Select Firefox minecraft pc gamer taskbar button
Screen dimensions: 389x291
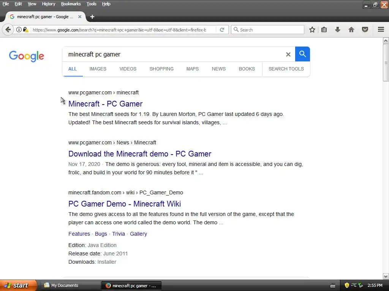pos(131,286)
